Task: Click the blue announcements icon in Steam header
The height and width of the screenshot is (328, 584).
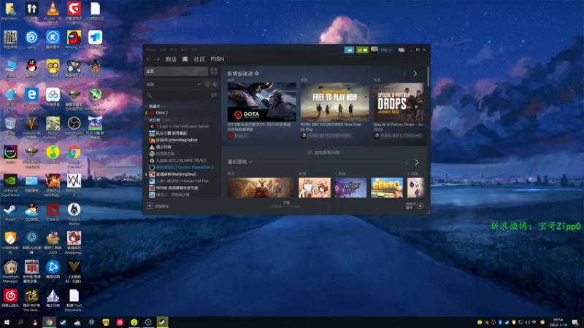Action: 349,50
